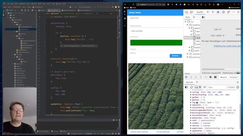Open the bottom panel gear settings icon
This screenshot has width=243, height=136.
click(114, 120)
